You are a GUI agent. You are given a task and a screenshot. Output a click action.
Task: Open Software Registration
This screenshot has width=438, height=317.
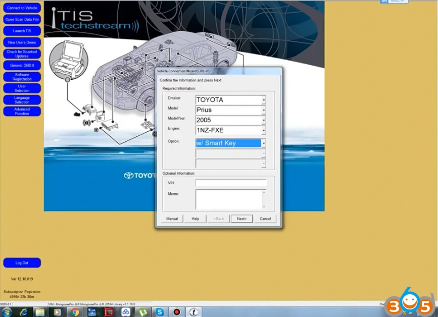(22, 77)
